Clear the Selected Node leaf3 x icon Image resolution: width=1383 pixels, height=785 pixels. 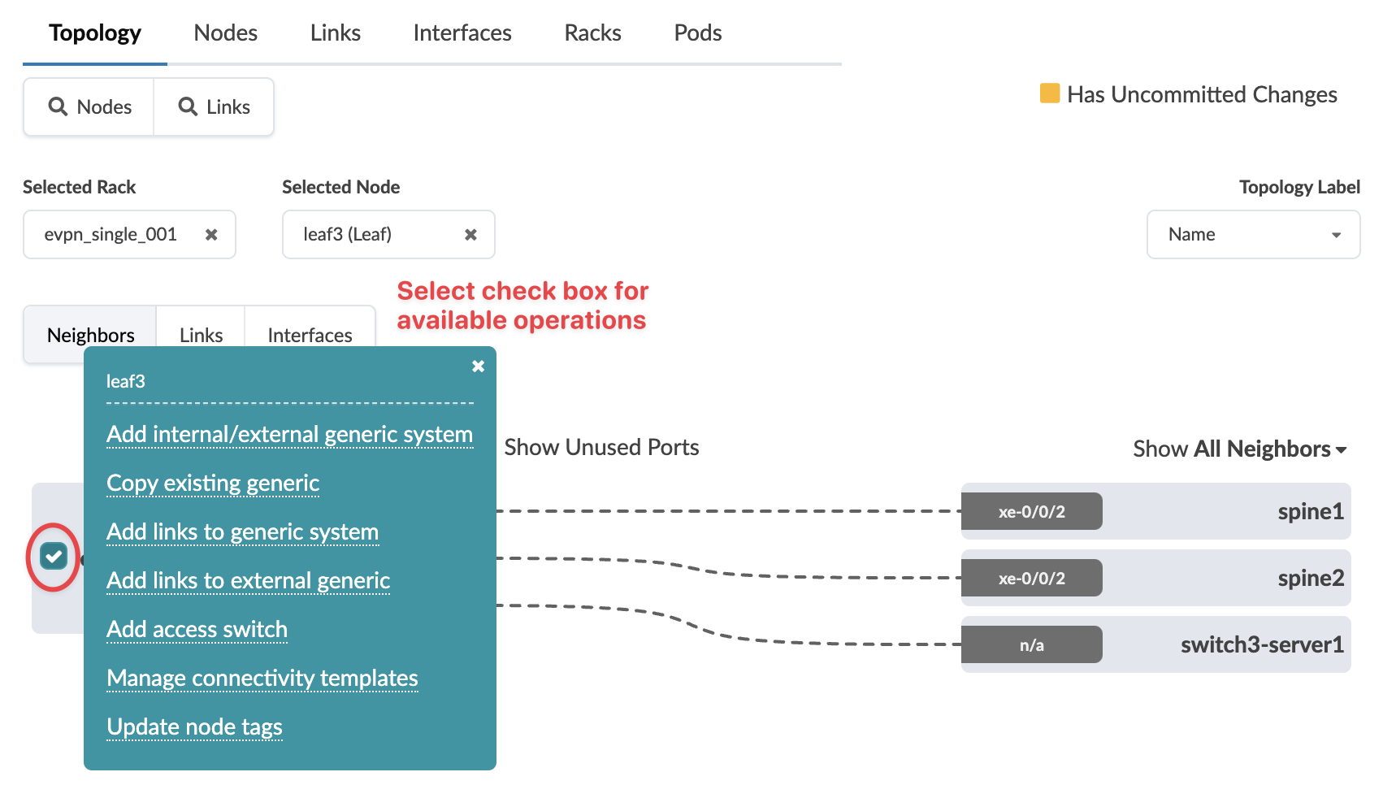tap(470, 235)
